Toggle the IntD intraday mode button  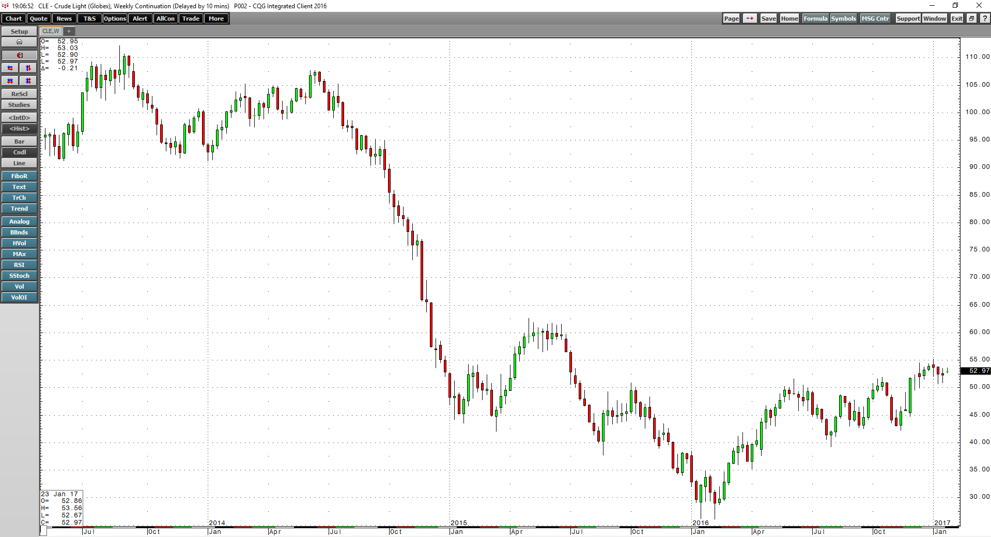coord(19,118)
